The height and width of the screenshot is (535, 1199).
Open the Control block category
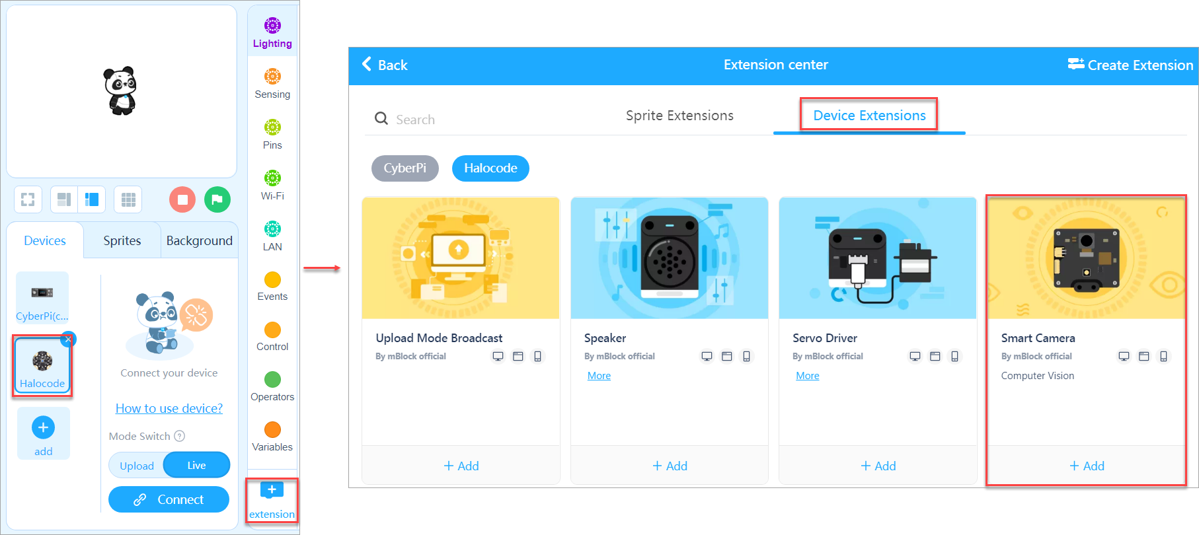(272, 337)
